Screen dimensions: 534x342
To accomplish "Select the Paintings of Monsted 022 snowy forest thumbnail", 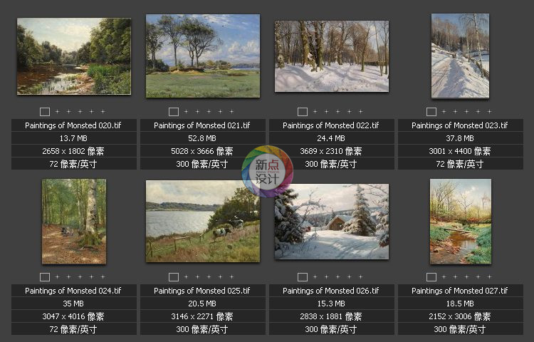I will pos(332,56).
